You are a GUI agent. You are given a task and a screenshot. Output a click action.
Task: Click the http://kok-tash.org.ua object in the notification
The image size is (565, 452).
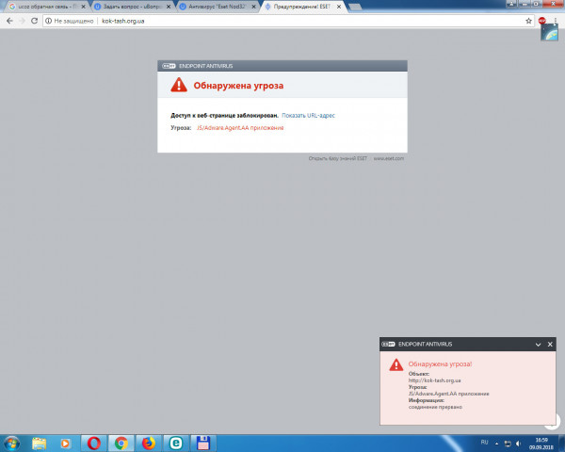click(x=434, y=380)
